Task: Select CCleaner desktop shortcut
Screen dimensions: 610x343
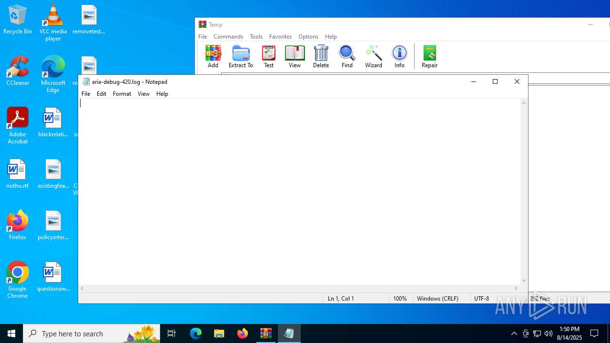Action: coord(18,71)
